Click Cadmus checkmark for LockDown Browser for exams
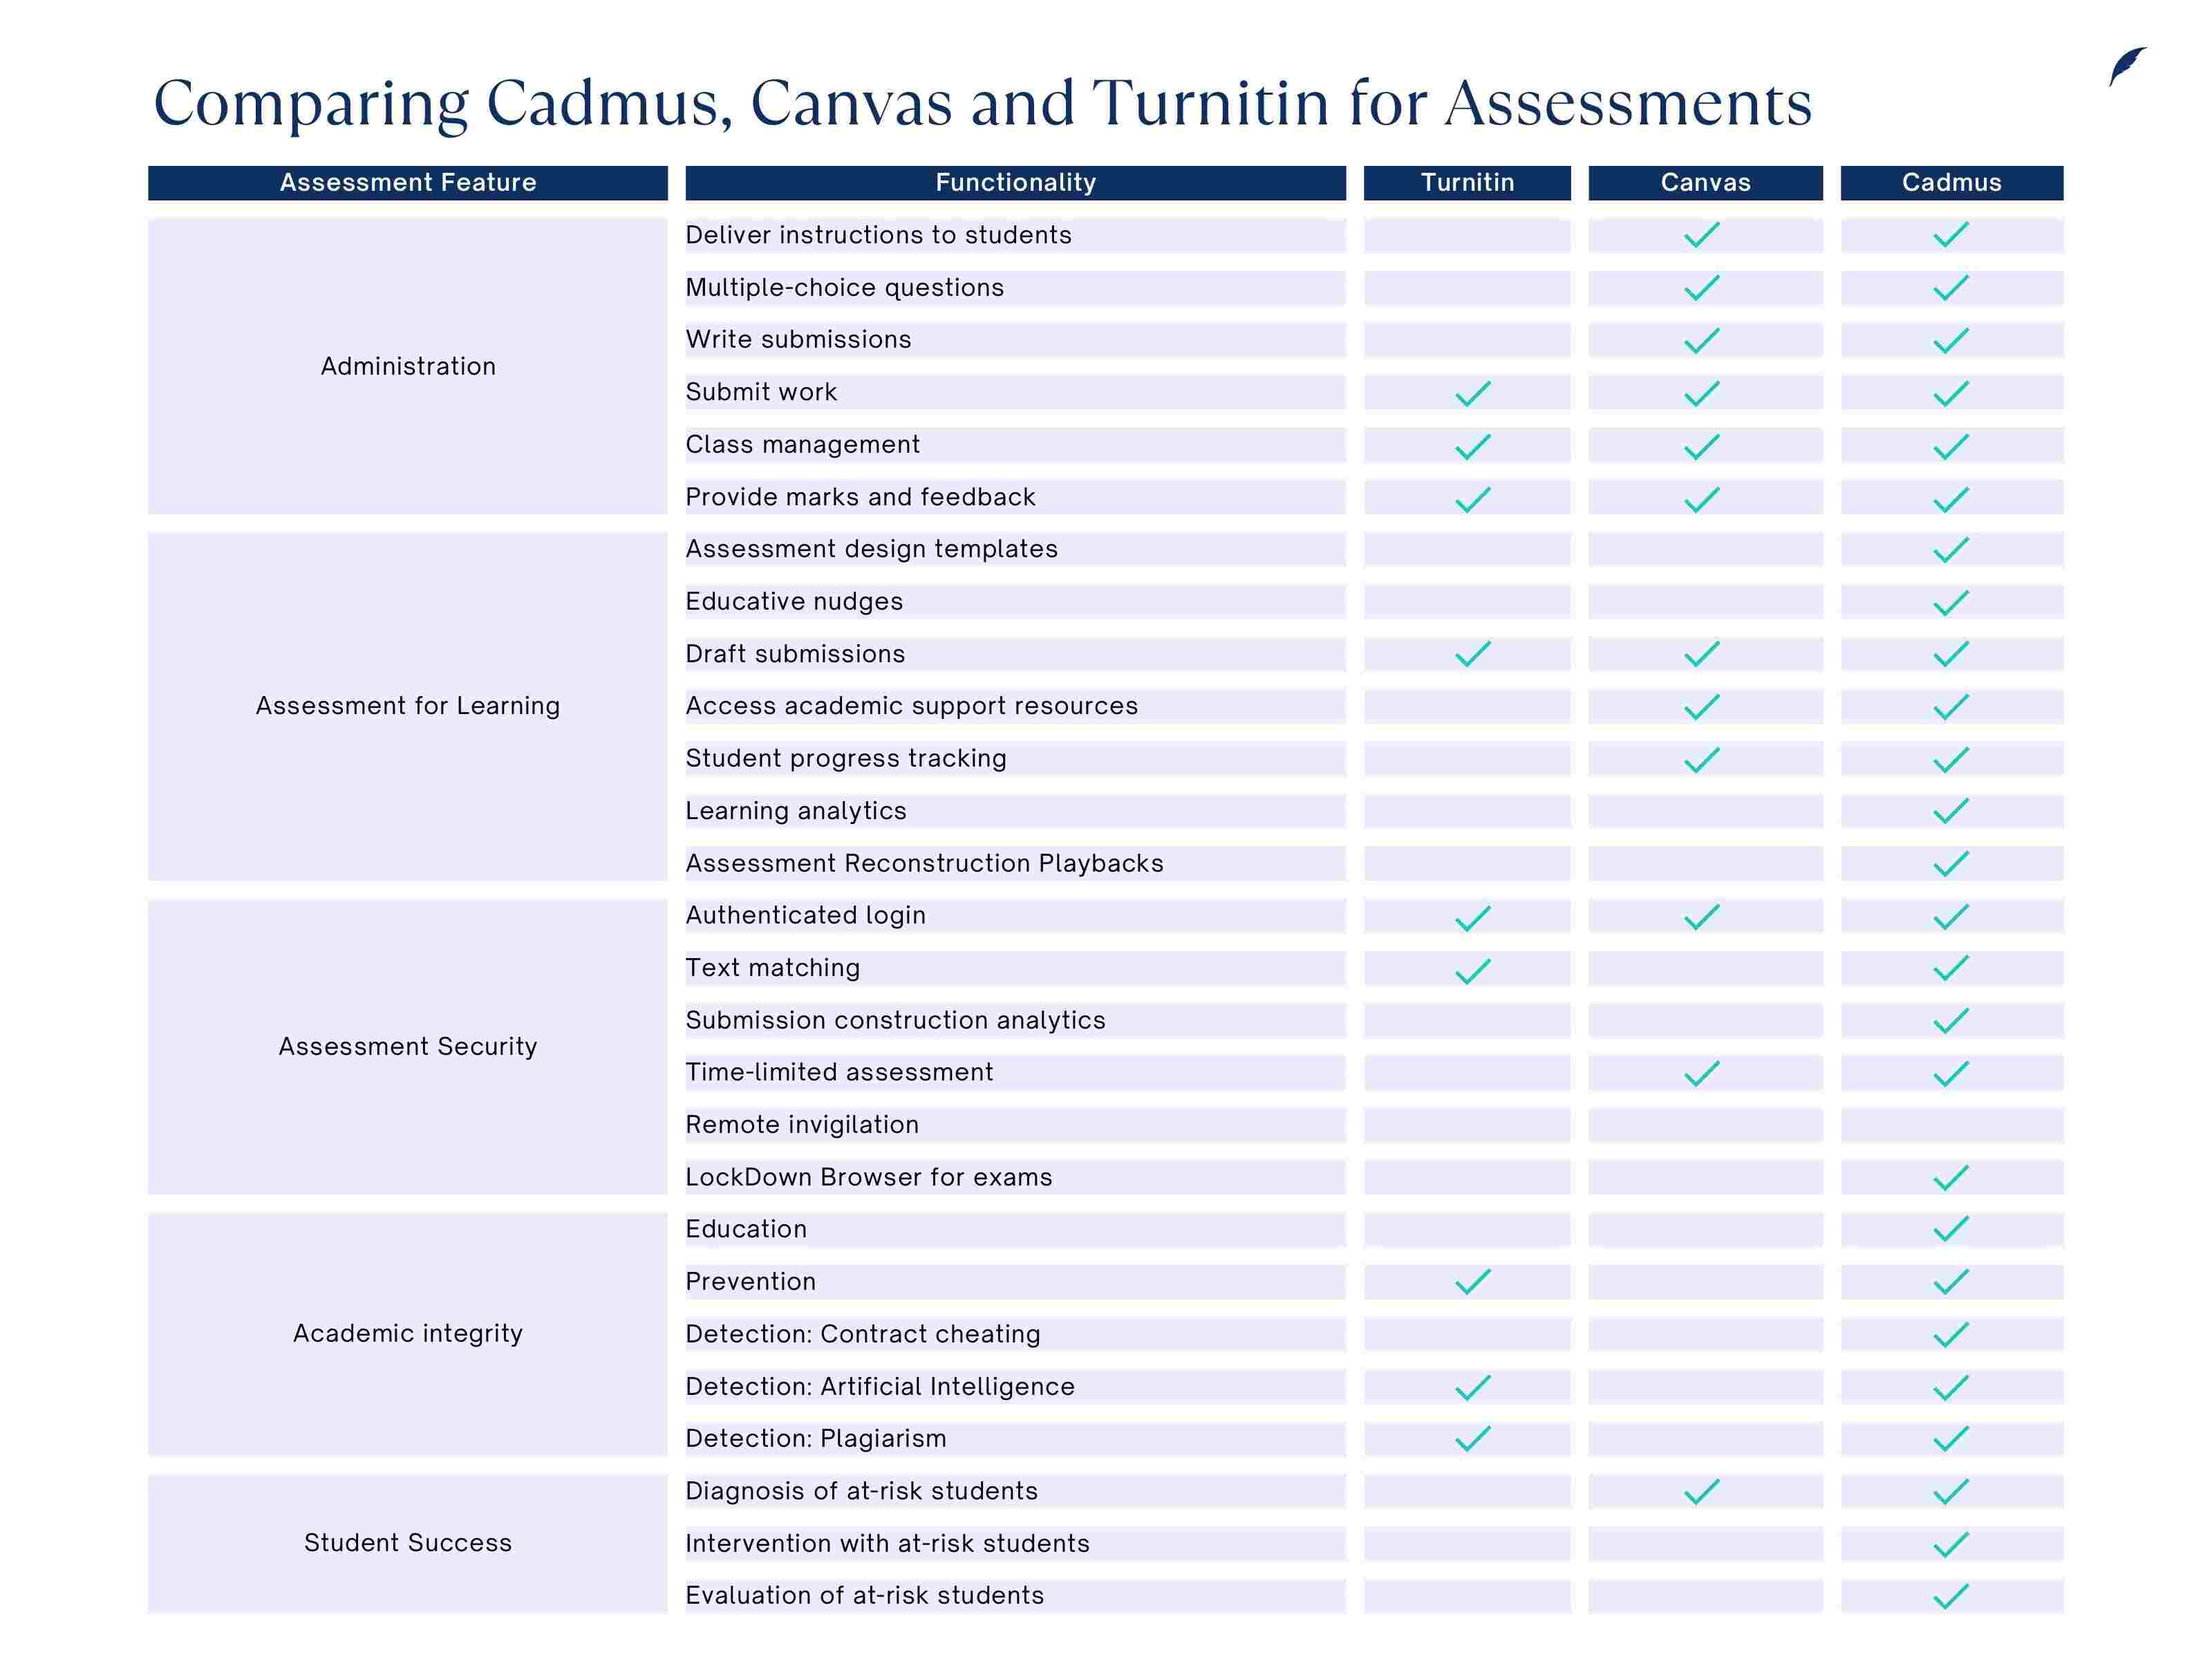 (x=1951, y=1178)
